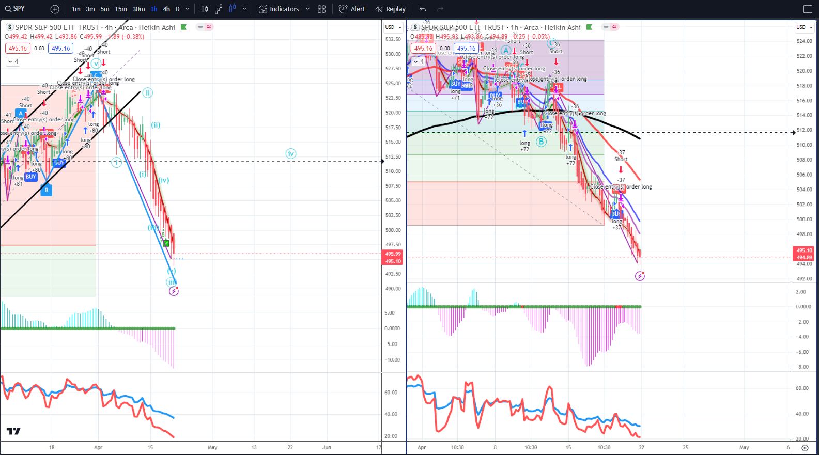Click the blue buy price 495.16 on 4h chart
Image resolution: width=819 pixels, height=455 pixels.
61,49
